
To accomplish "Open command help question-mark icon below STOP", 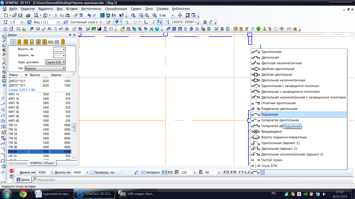I will tap(11, 176).
